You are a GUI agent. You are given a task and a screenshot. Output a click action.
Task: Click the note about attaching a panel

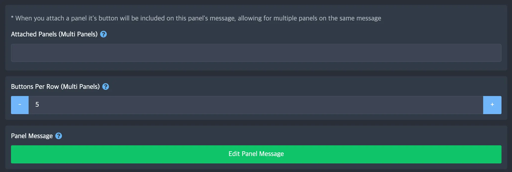click(196, 18)
